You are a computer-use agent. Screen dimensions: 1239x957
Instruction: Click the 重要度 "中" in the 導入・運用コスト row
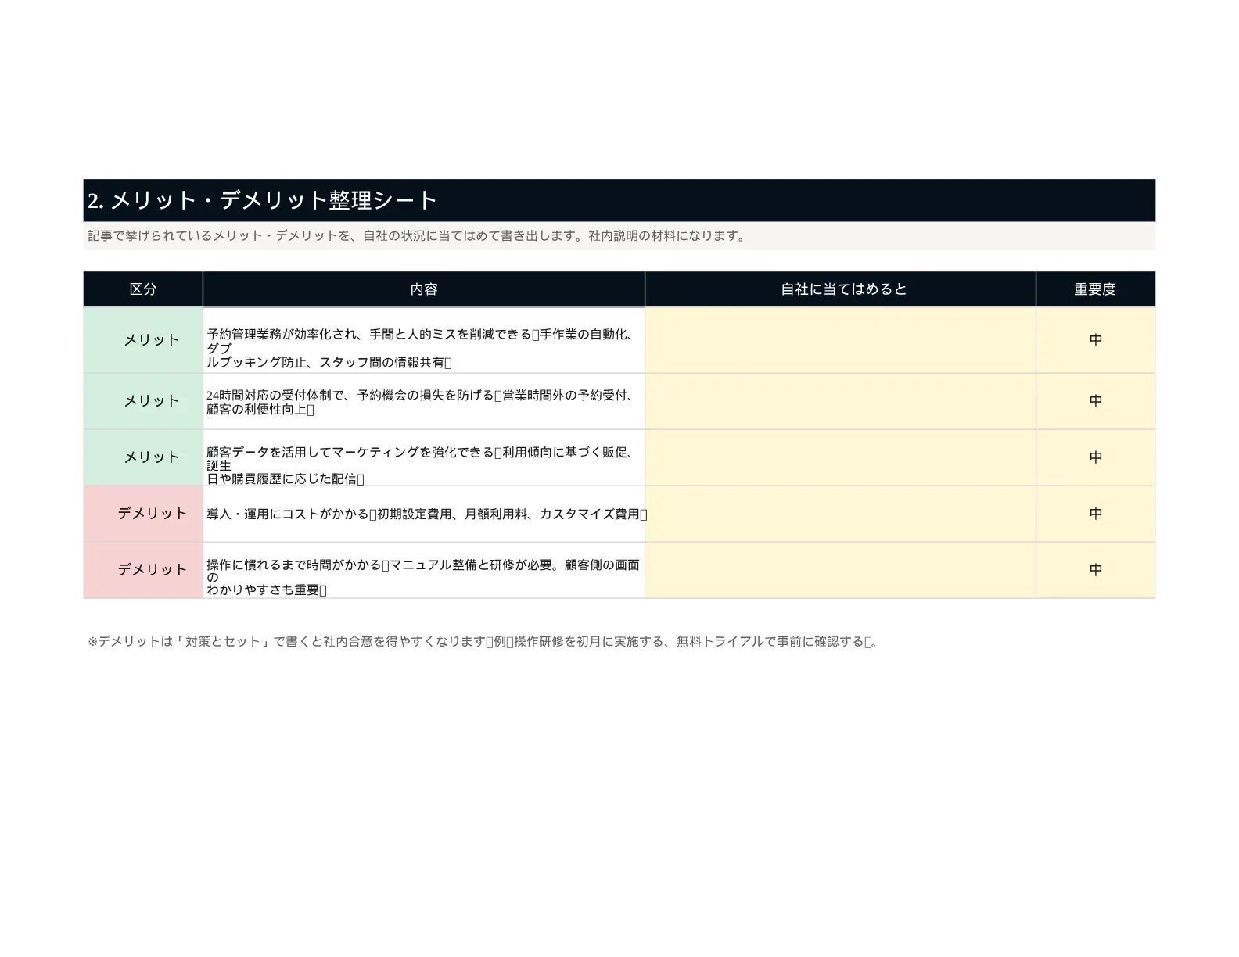click(x=1095, y=514)
